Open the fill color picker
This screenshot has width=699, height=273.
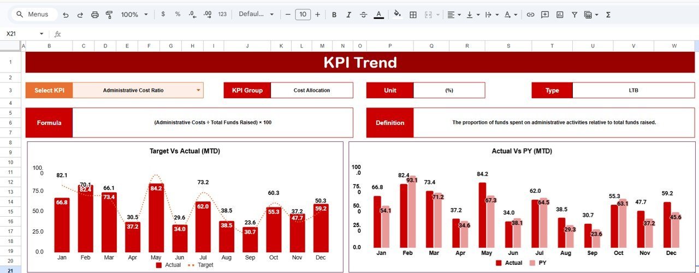398,15
